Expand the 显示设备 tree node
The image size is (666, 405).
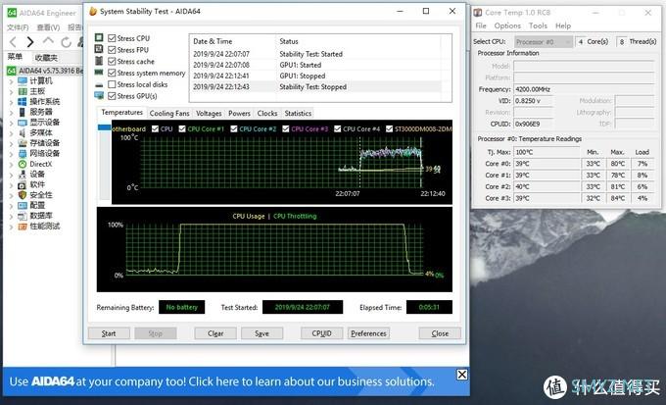[x=11, y=123]
